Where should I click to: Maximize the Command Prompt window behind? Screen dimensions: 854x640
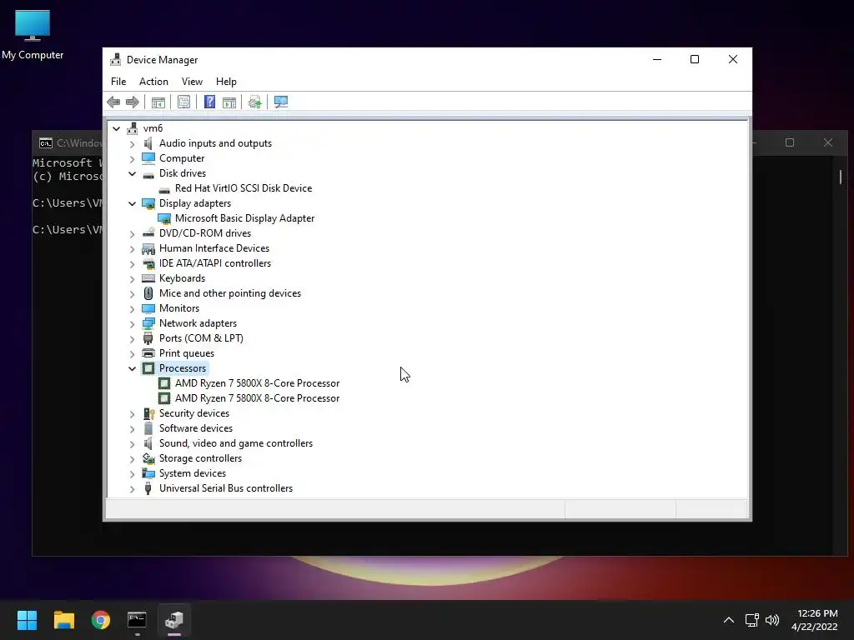tap(789, 142)
